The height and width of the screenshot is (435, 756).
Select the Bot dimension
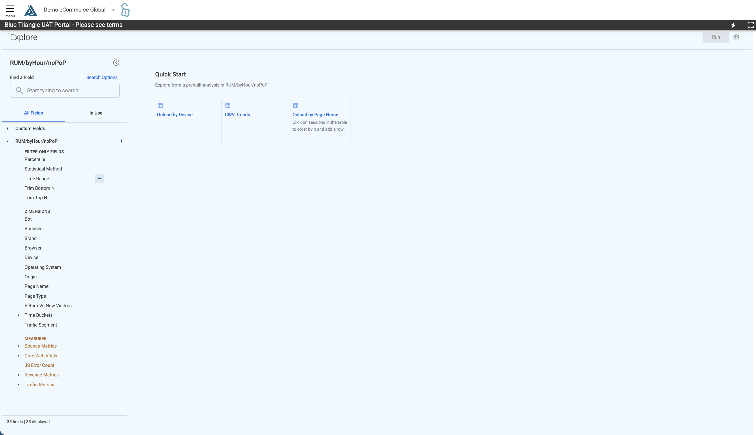coord(28,219)
